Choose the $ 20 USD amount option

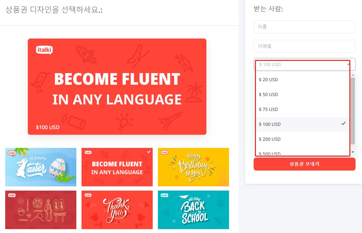click(302, 80)
